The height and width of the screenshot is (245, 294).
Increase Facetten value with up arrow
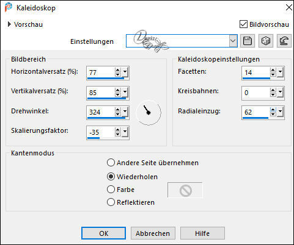tap(273, 70)
